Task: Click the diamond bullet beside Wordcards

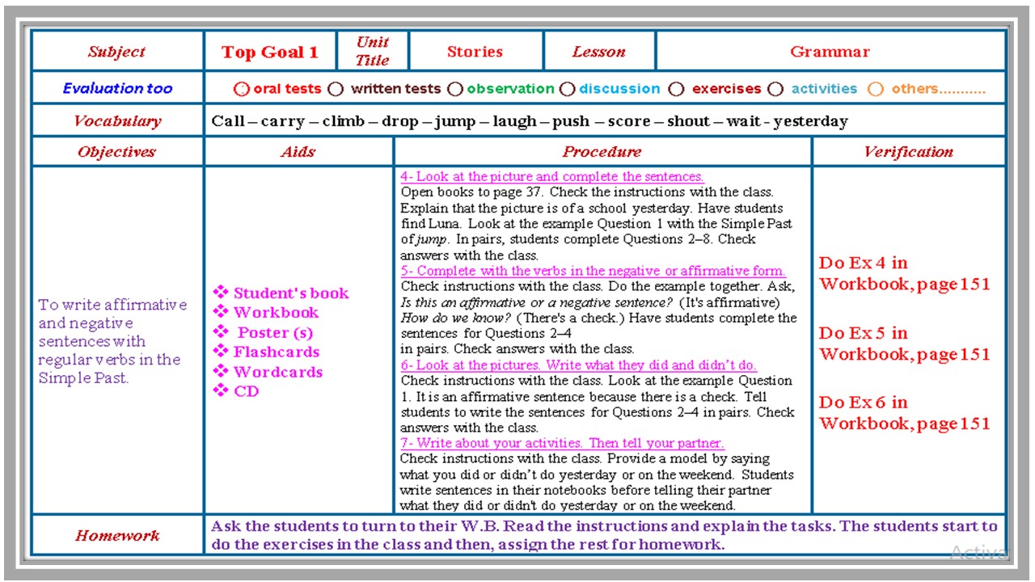Action: (221, 372)
